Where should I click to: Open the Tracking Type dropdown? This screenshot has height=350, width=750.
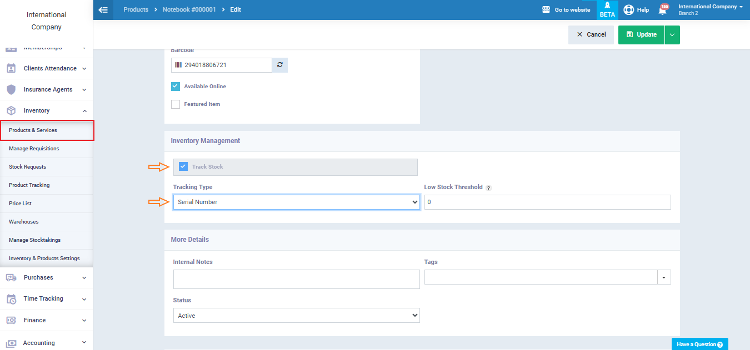pos(296,202)
